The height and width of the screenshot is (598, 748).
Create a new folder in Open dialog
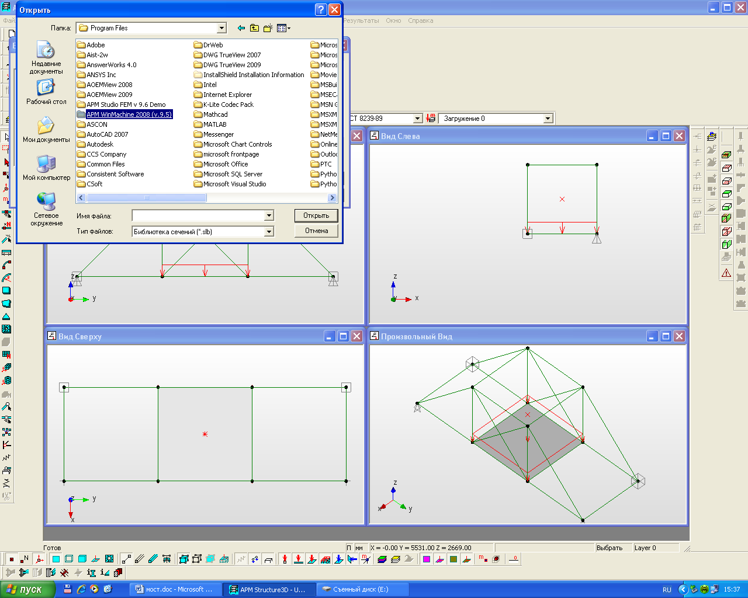coord(268,28)
